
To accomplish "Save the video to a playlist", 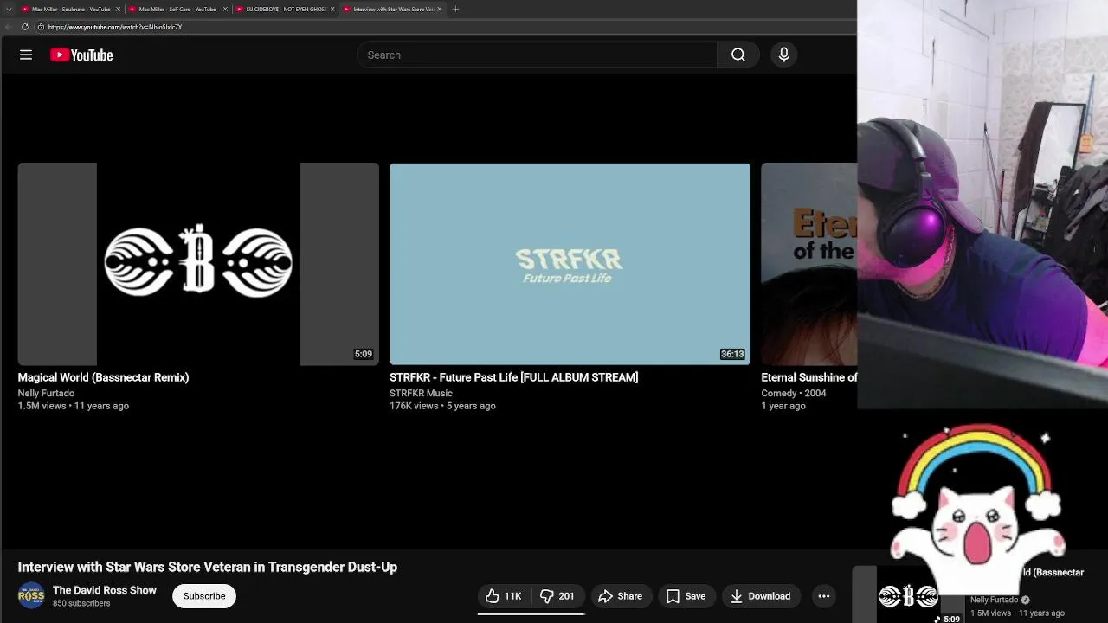I will coord(686,596).
